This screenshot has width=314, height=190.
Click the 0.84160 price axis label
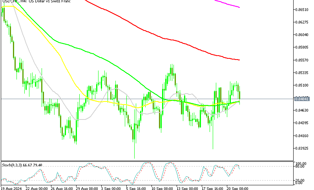pyautogui.click(x=302, y=136)
